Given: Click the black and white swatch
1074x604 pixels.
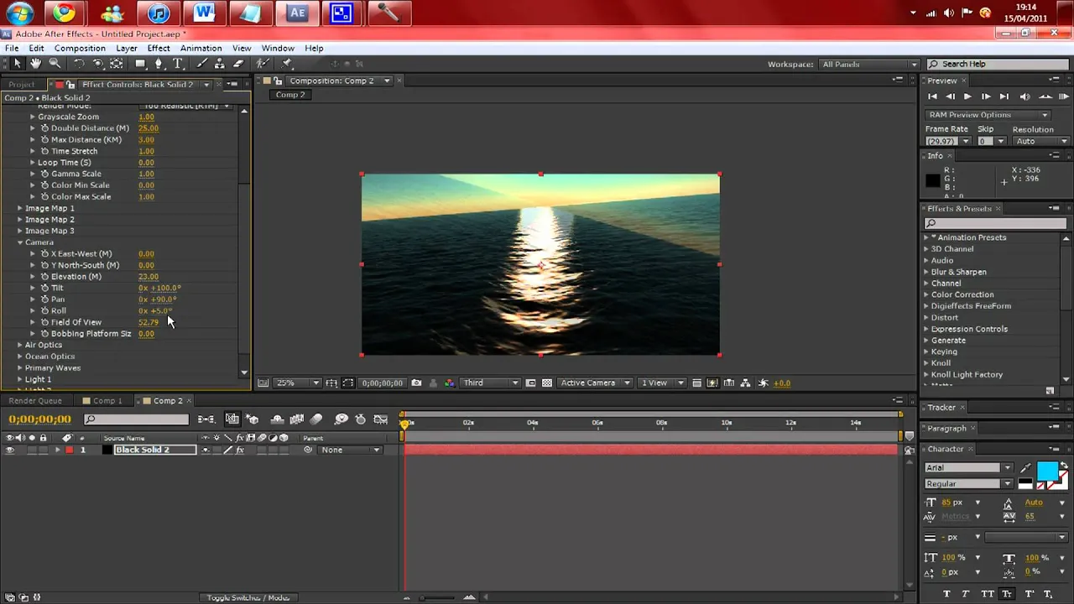Looking at the screenshot, I should 1025,484.
